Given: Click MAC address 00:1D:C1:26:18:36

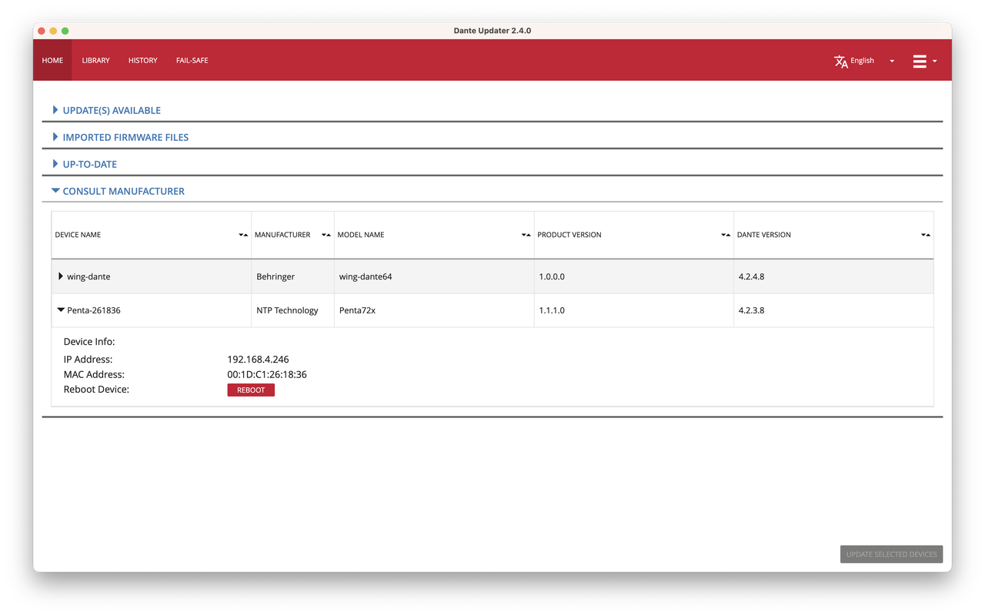Looking at the screenshot, I should point(267,374).
